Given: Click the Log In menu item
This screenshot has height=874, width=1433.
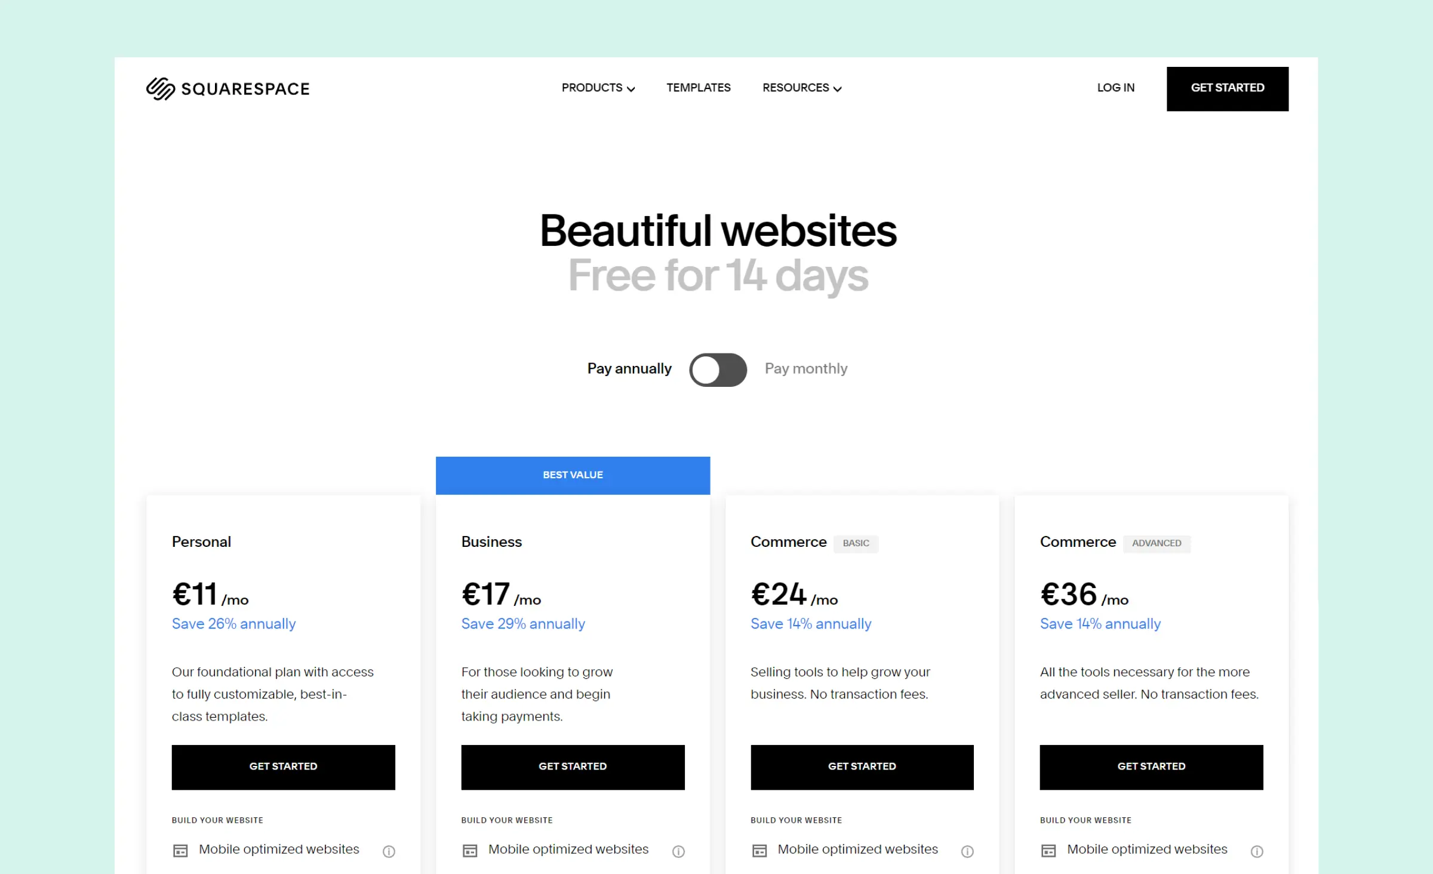Looking at the screenshot, I should pyautogui.click(x=1116, y=88).
